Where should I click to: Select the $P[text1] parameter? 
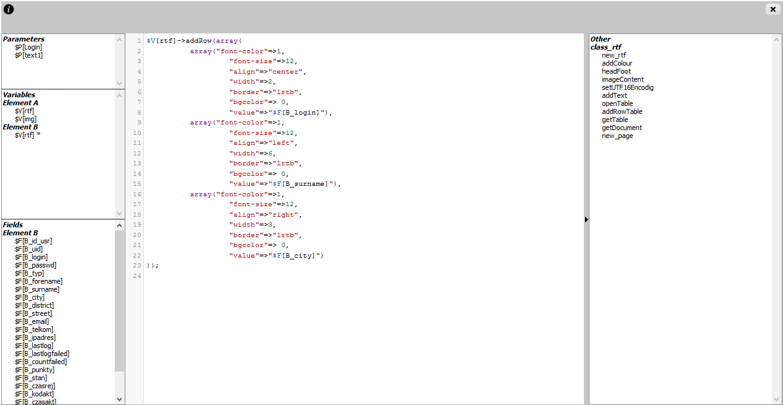29,55
